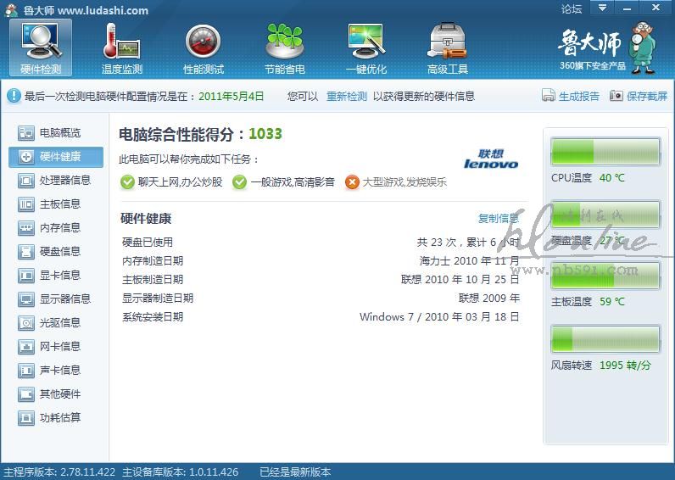Open 显示器信息 sidebar entry
This screenshot has height=480, width=675.
(56, 299)
